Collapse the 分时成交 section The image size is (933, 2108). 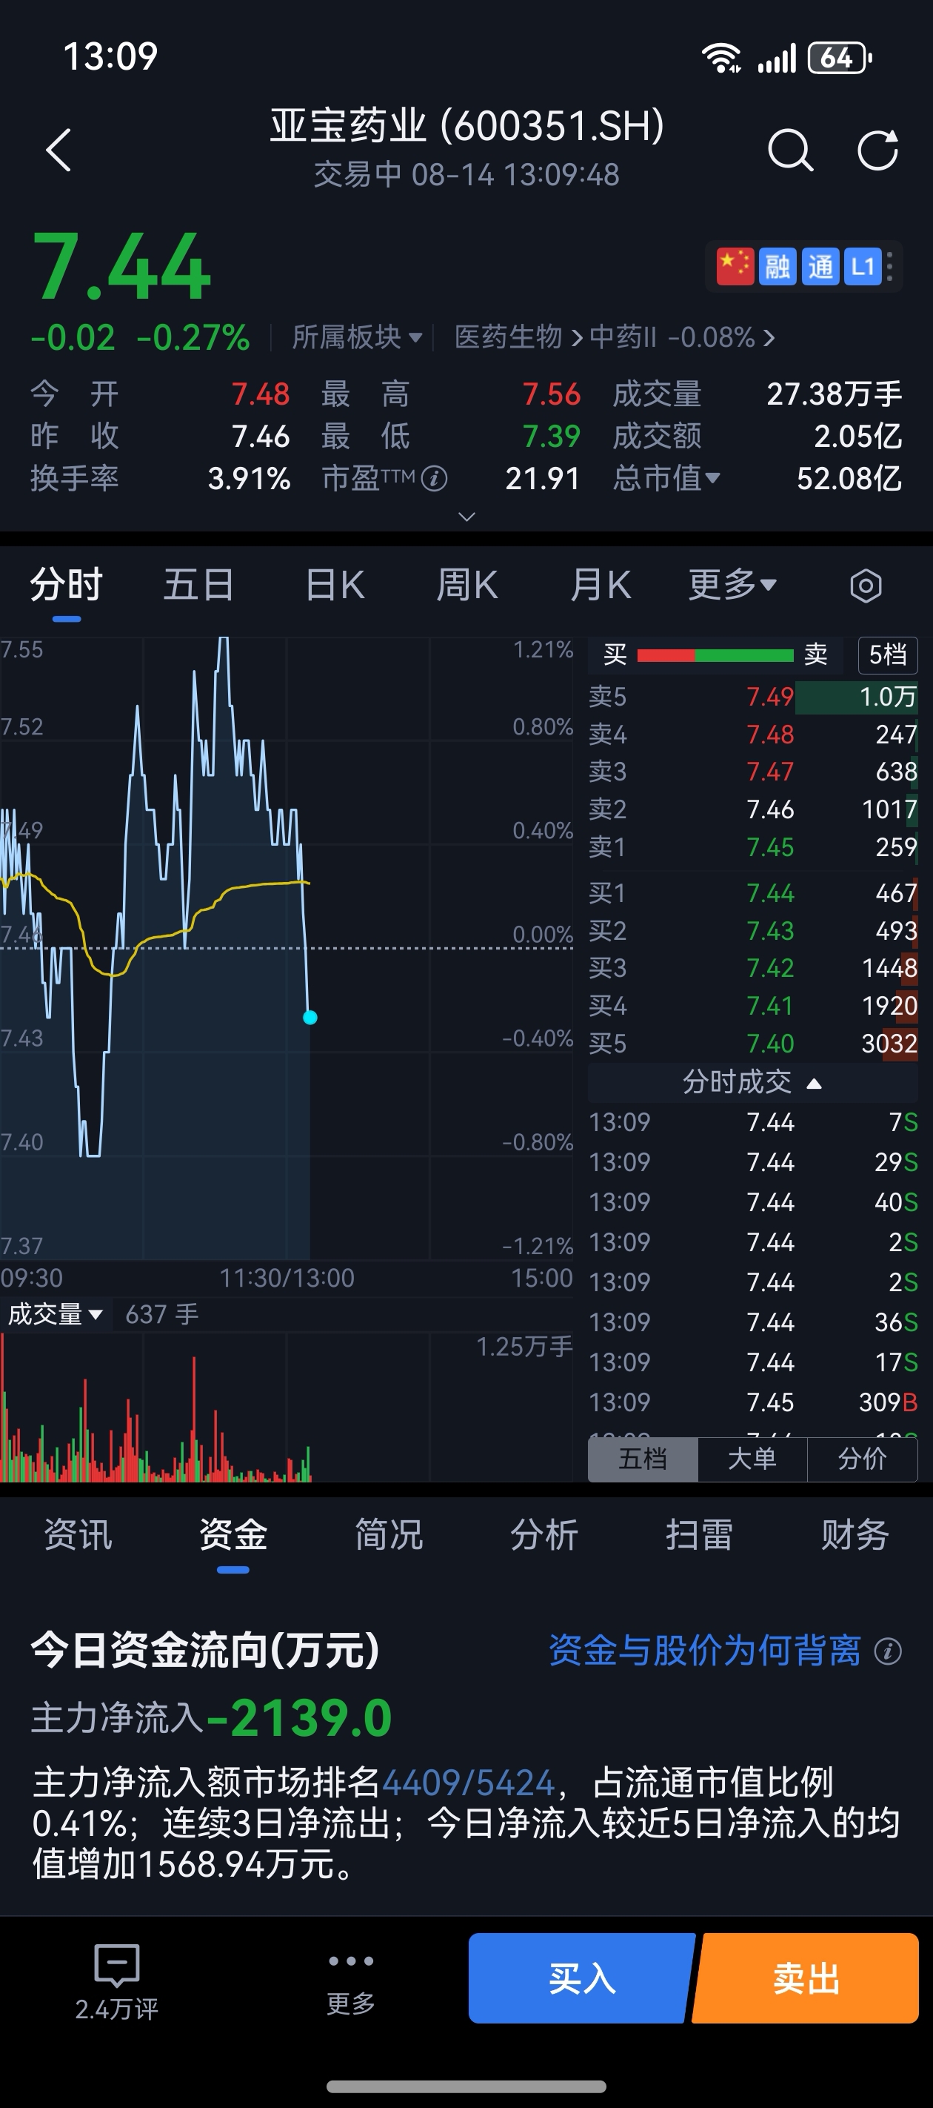752,1083
